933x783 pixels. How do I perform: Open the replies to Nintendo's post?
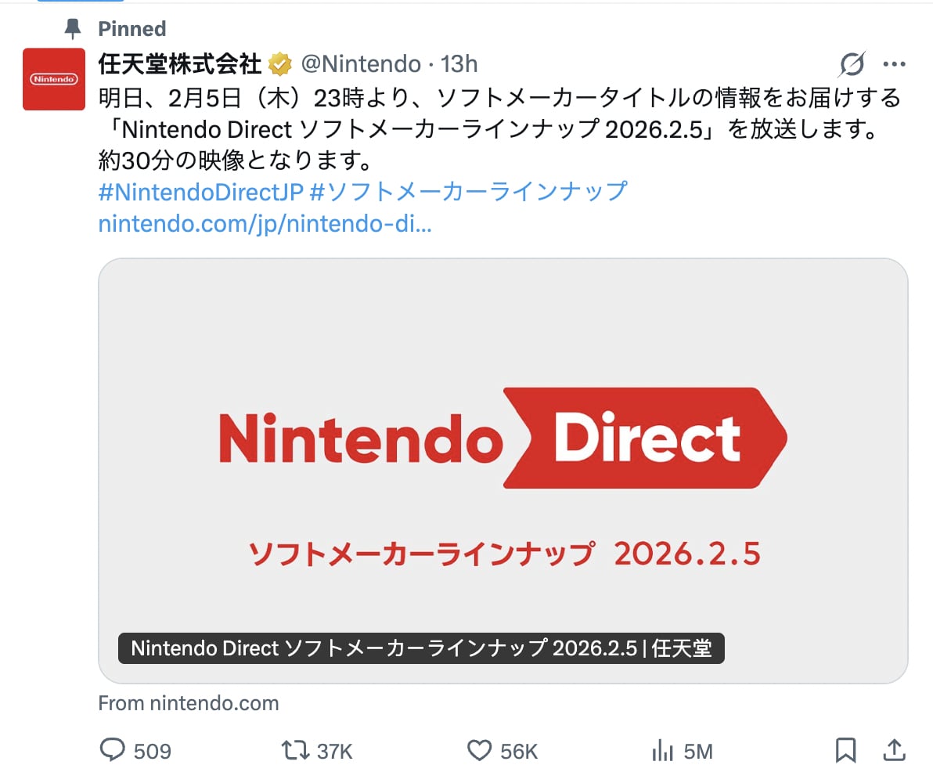112,750
